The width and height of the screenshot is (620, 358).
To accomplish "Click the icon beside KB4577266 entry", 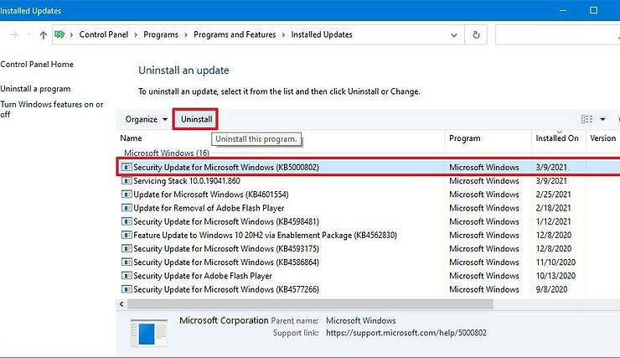I will [x=127, y=289].
